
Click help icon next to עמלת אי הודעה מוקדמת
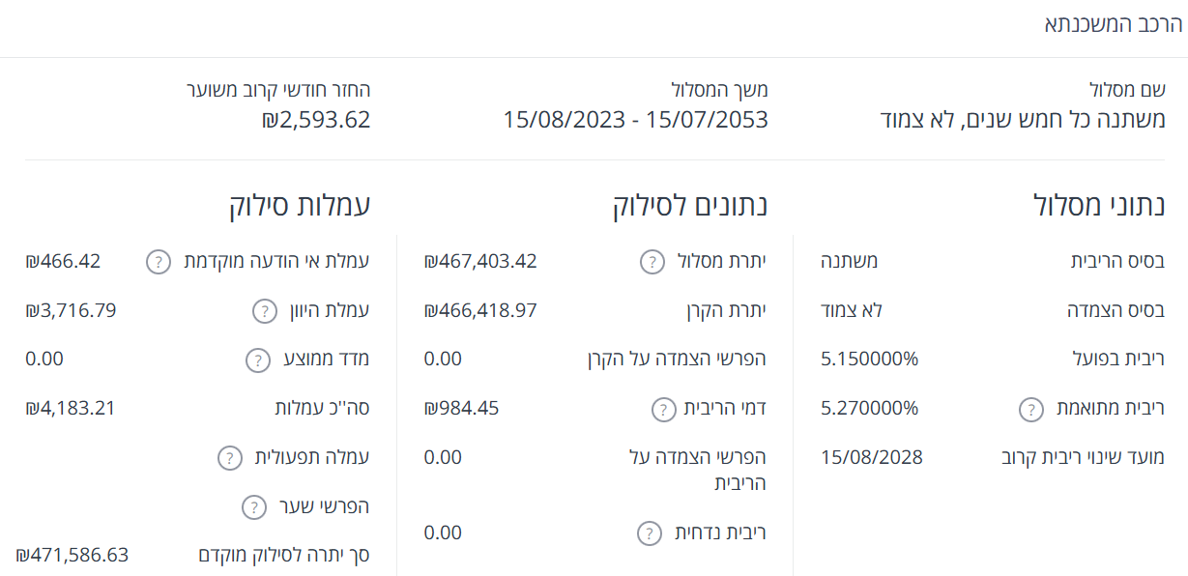point(159,262)
